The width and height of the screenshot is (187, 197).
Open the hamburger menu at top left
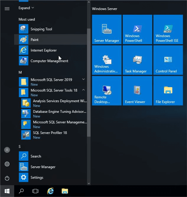click(x=7, y=9)
